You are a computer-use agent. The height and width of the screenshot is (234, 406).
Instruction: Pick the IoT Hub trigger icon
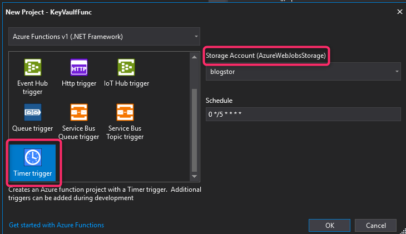tap(126, 67)
